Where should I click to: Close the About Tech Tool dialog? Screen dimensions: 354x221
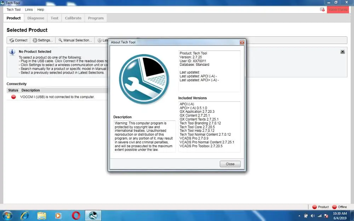coord(230,164)
